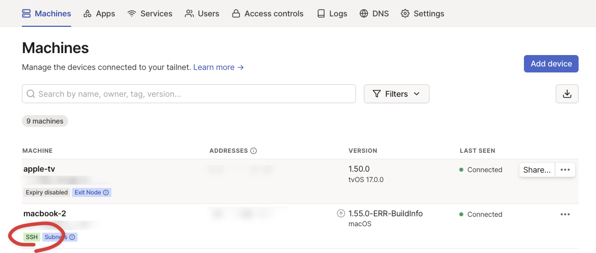
Task: Switch to the Services tab
Action: tap(150, 13)
